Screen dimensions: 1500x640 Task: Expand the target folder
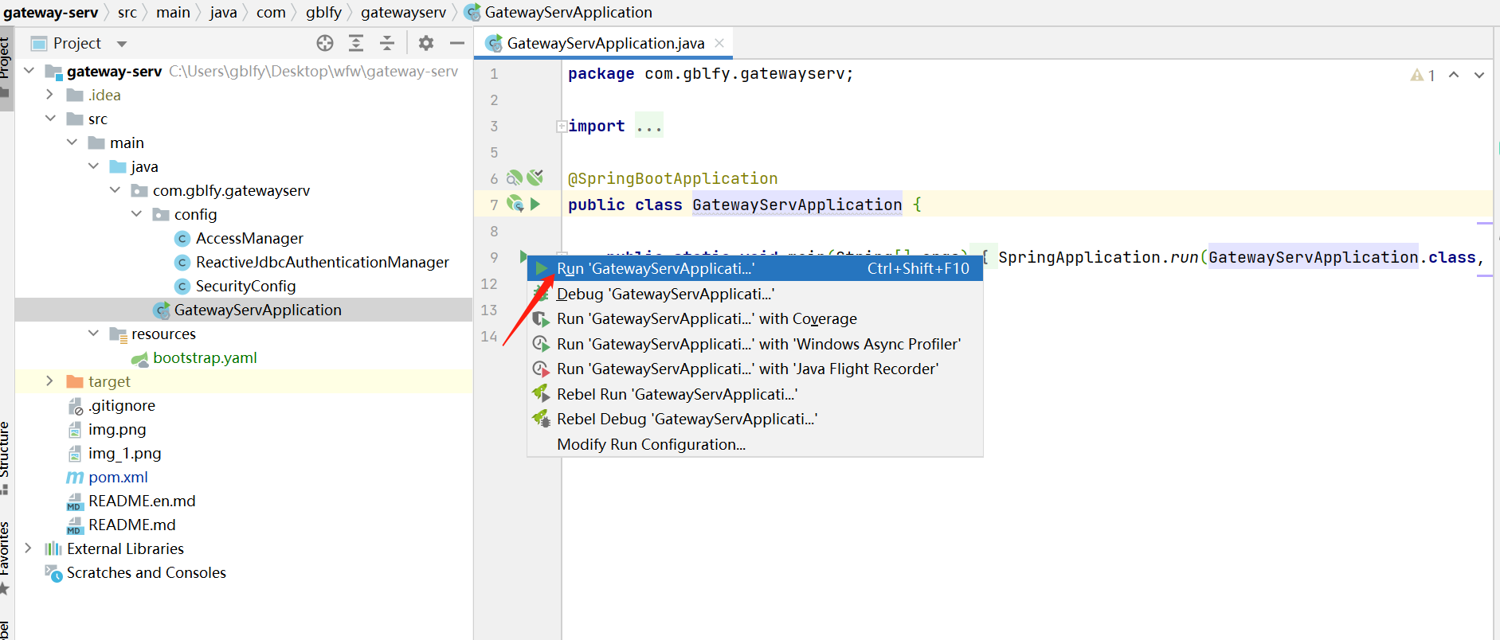click(x=50, y=381)
